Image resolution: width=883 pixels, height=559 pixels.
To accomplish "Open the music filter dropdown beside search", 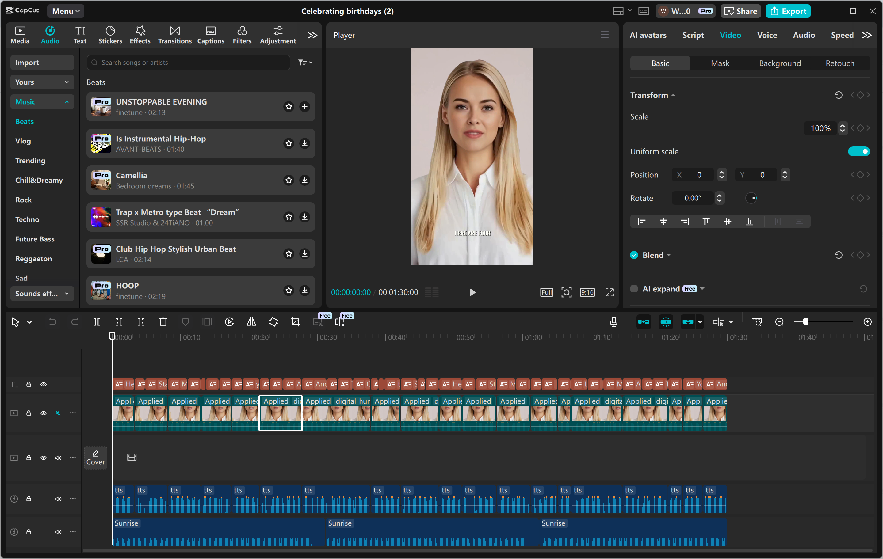I will pos(305,63).
